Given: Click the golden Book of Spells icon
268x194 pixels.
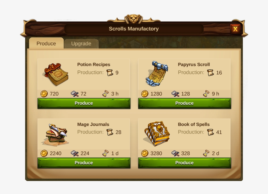Looking at the screenshot, I should (x=157, y=134).
